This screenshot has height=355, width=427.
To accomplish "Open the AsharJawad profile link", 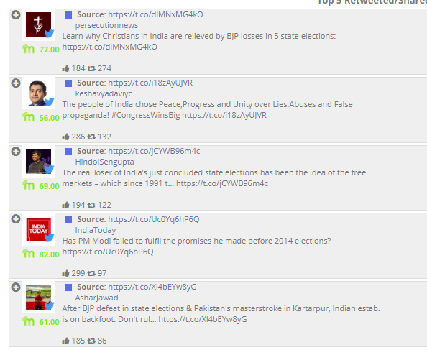I will (96, 298).
